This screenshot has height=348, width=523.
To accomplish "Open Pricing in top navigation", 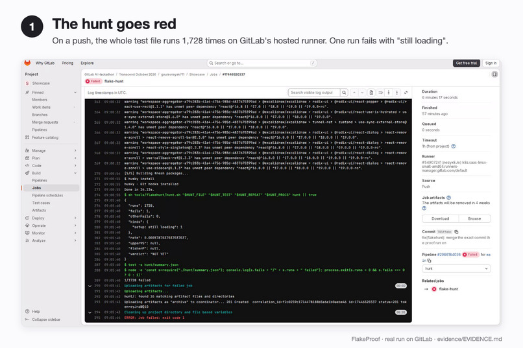I will pos(67,63).
